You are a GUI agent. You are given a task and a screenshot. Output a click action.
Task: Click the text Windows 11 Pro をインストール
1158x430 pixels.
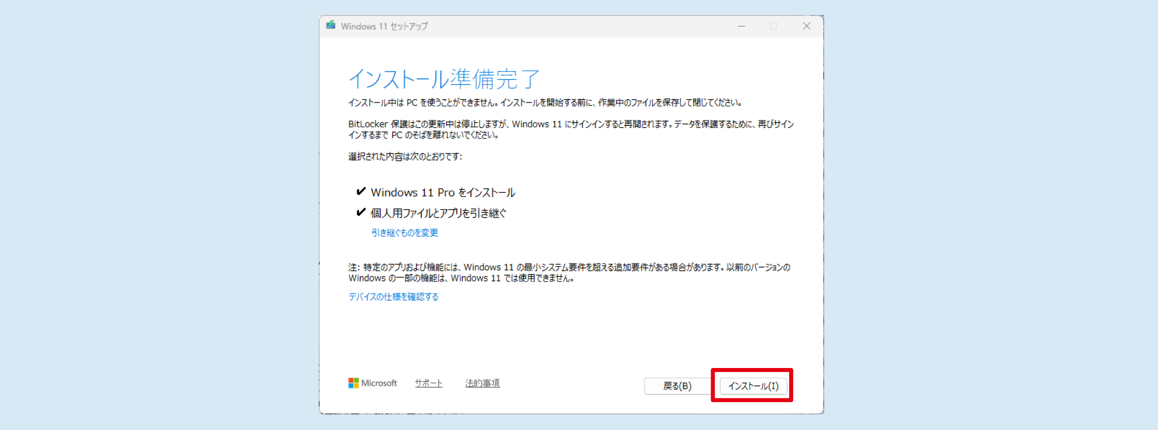click(x=443, y=192)
